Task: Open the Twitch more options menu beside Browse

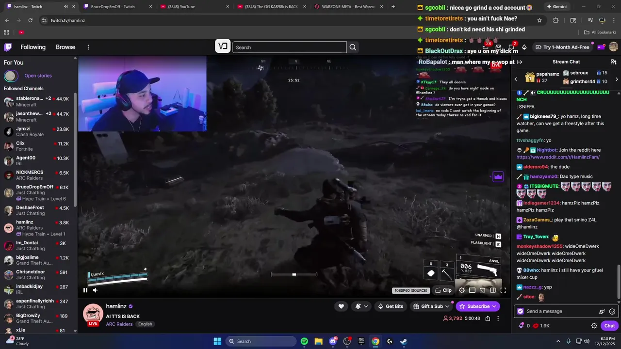Action: click(88, 47)
